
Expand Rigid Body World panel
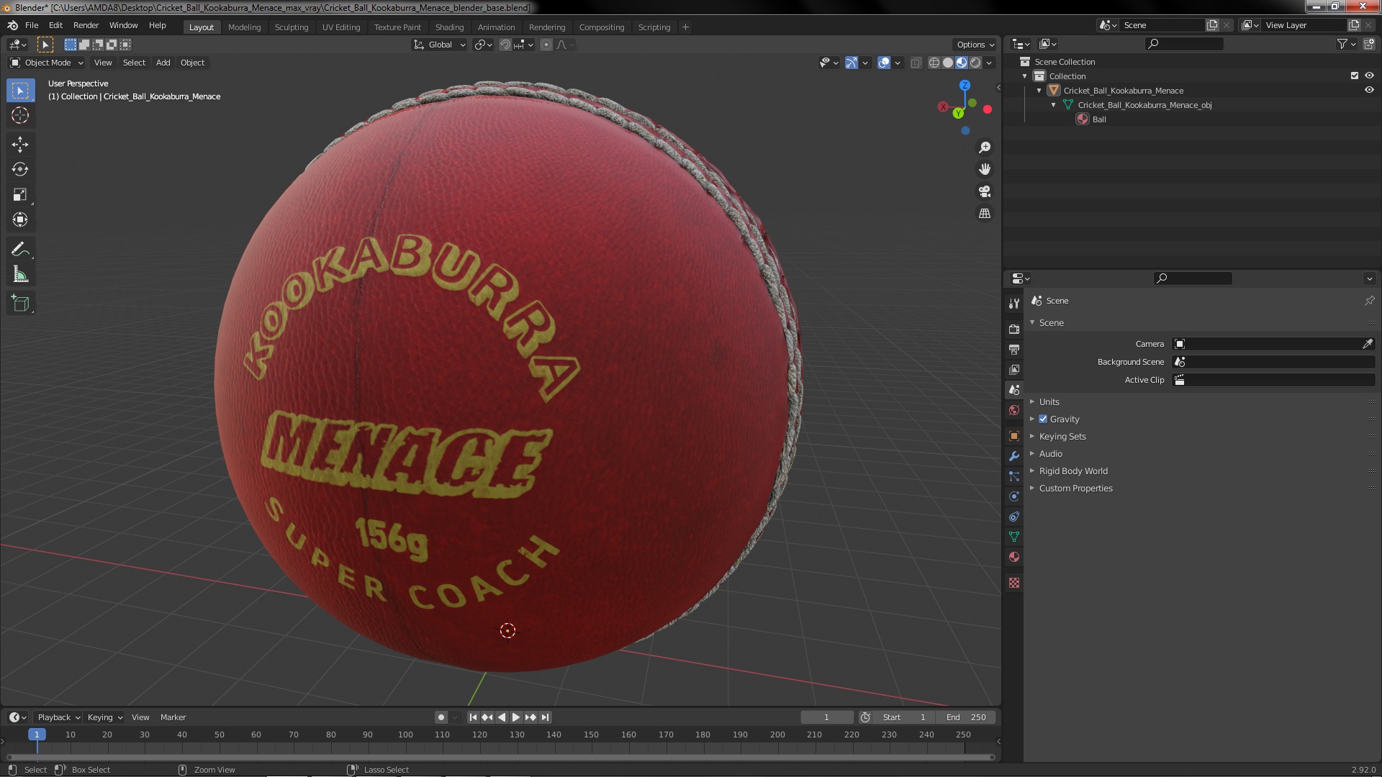point(1073,471)
